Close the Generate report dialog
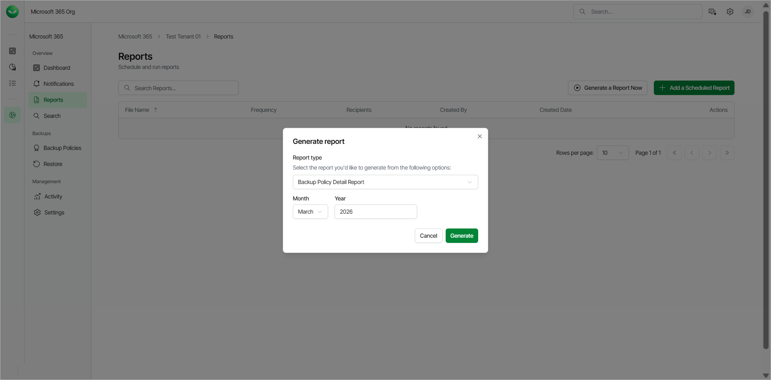Screen dimensions: 771x380 click(479, 136)
